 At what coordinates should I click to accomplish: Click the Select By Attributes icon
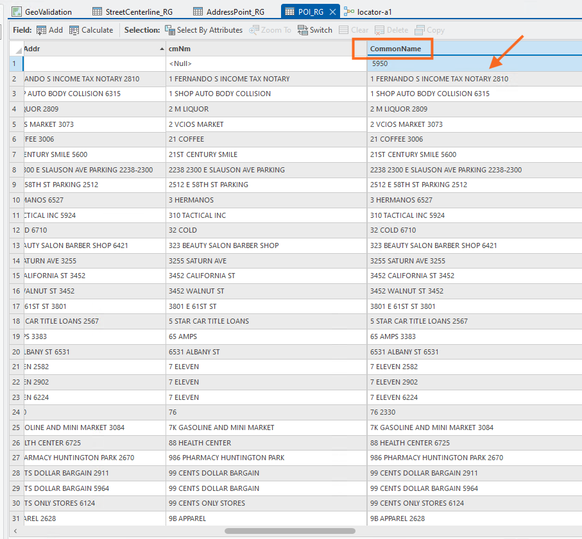tap(170, 30)
